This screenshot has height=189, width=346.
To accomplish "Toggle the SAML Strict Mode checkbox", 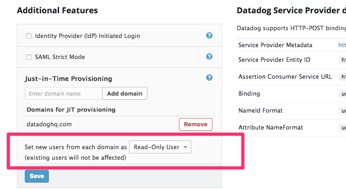I will tap(29, 57).
